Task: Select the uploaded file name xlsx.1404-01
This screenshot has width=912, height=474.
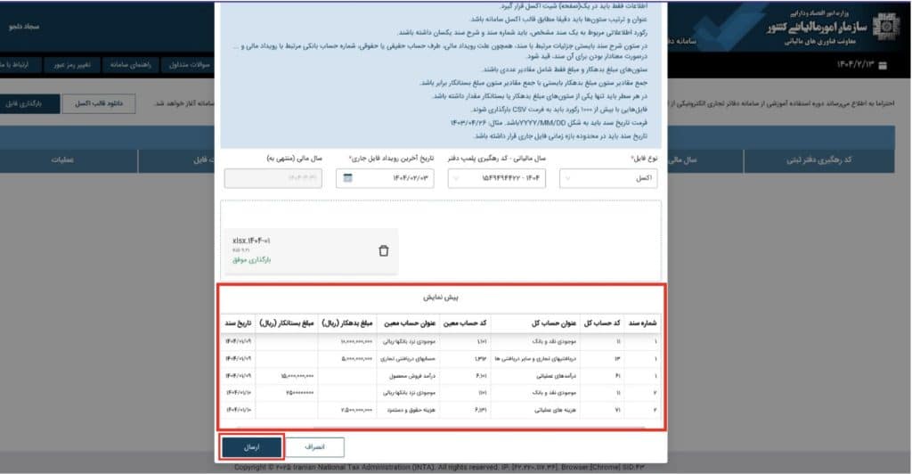Action: [251, 241]
